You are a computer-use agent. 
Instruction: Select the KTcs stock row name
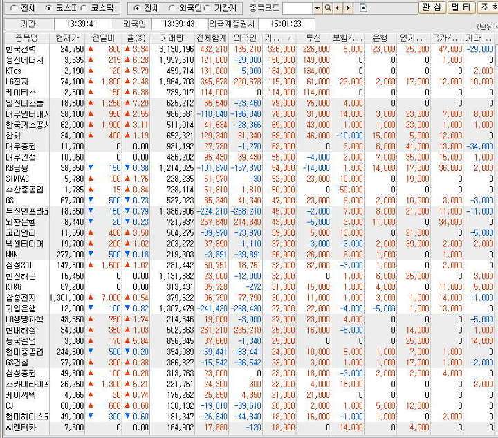coord(13,71)
